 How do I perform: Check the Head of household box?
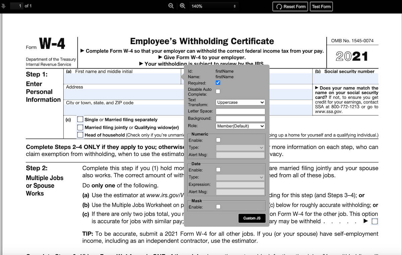(x=80, y=135)
